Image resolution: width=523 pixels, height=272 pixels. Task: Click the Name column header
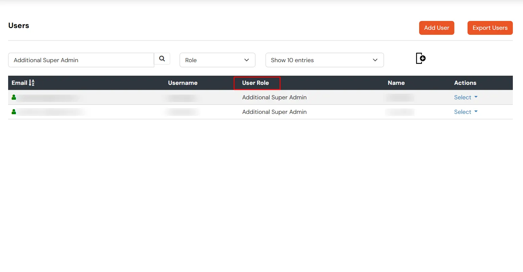396,83
